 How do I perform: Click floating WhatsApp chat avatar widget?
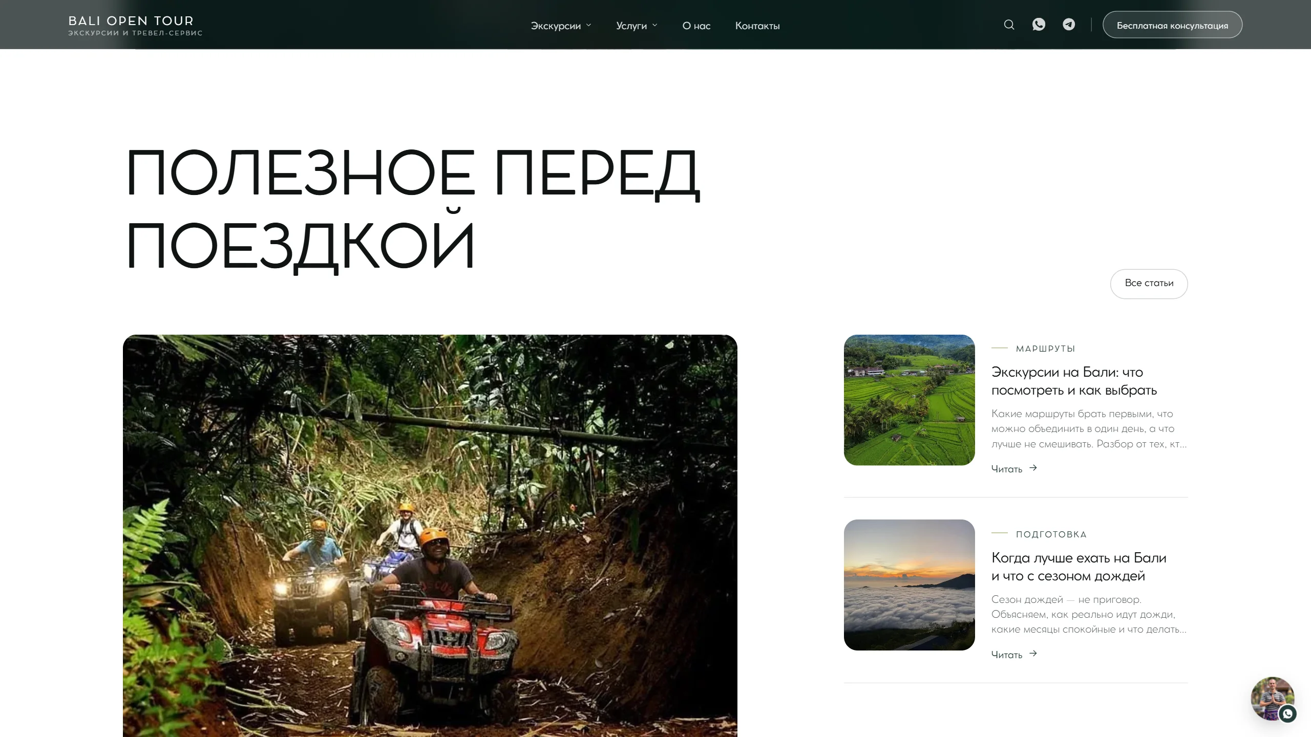(1273, 699)
